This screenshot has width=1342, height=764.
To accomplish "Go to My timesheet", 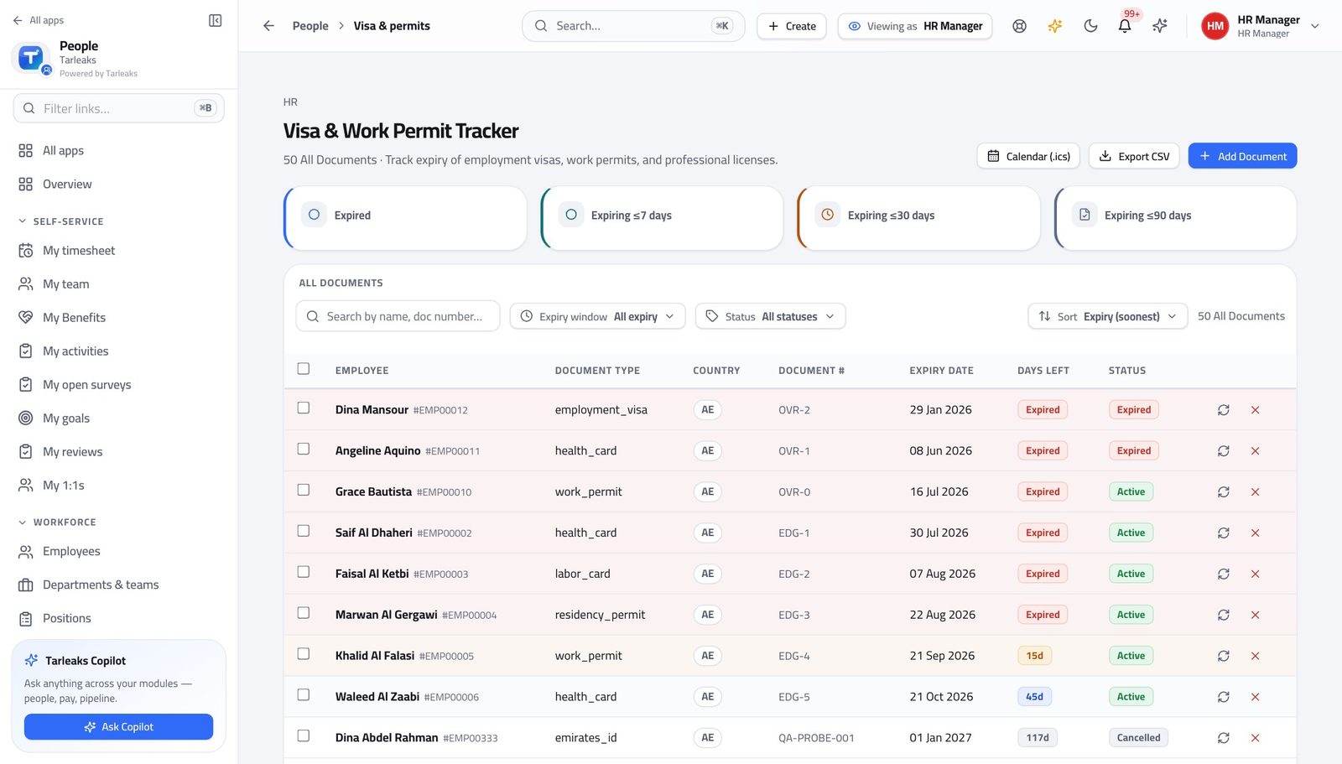I will [118, 251].
